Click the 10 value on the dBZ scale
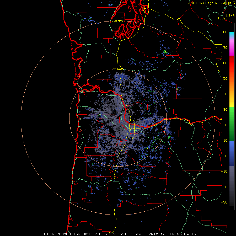Screen dimensions: 236x236 click(225, 141)
